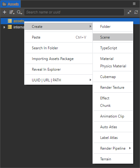Screen dimensions: 140x168
Task: Click the plus icon to create an asset
Action: pyautogui.click(x=5, y=12)
